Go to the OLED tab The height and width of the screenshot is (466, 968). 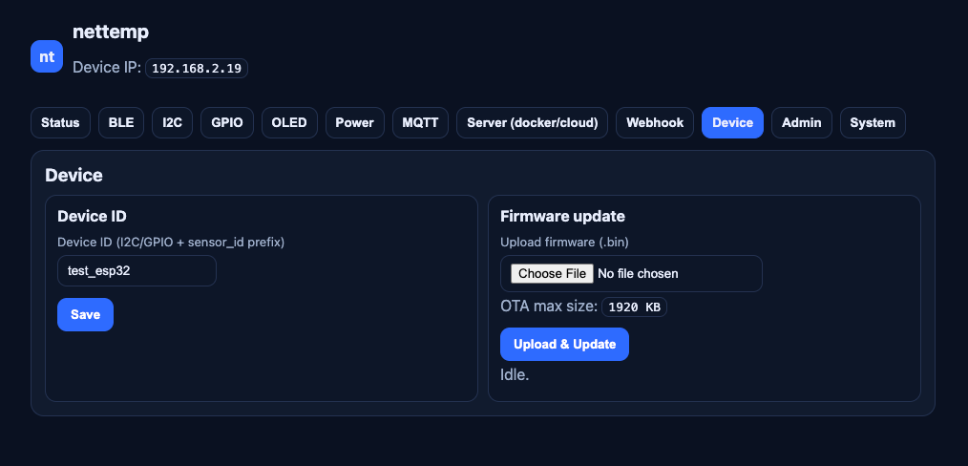289,123
